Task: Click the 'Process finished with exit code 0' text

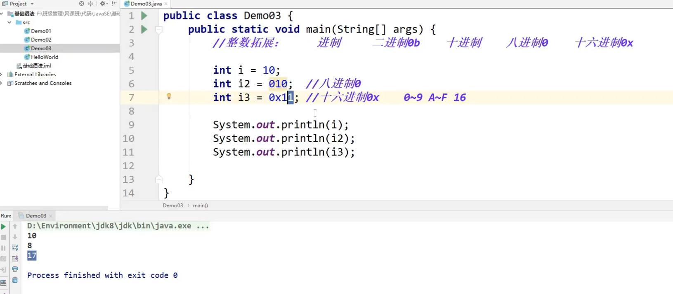Action: pyautogui.click(x=102, y=275)
